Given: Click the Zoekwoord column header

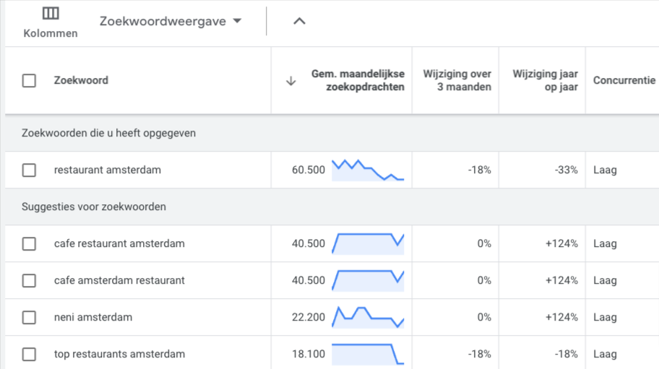Looking at the screenshot, I should point(81,81).
